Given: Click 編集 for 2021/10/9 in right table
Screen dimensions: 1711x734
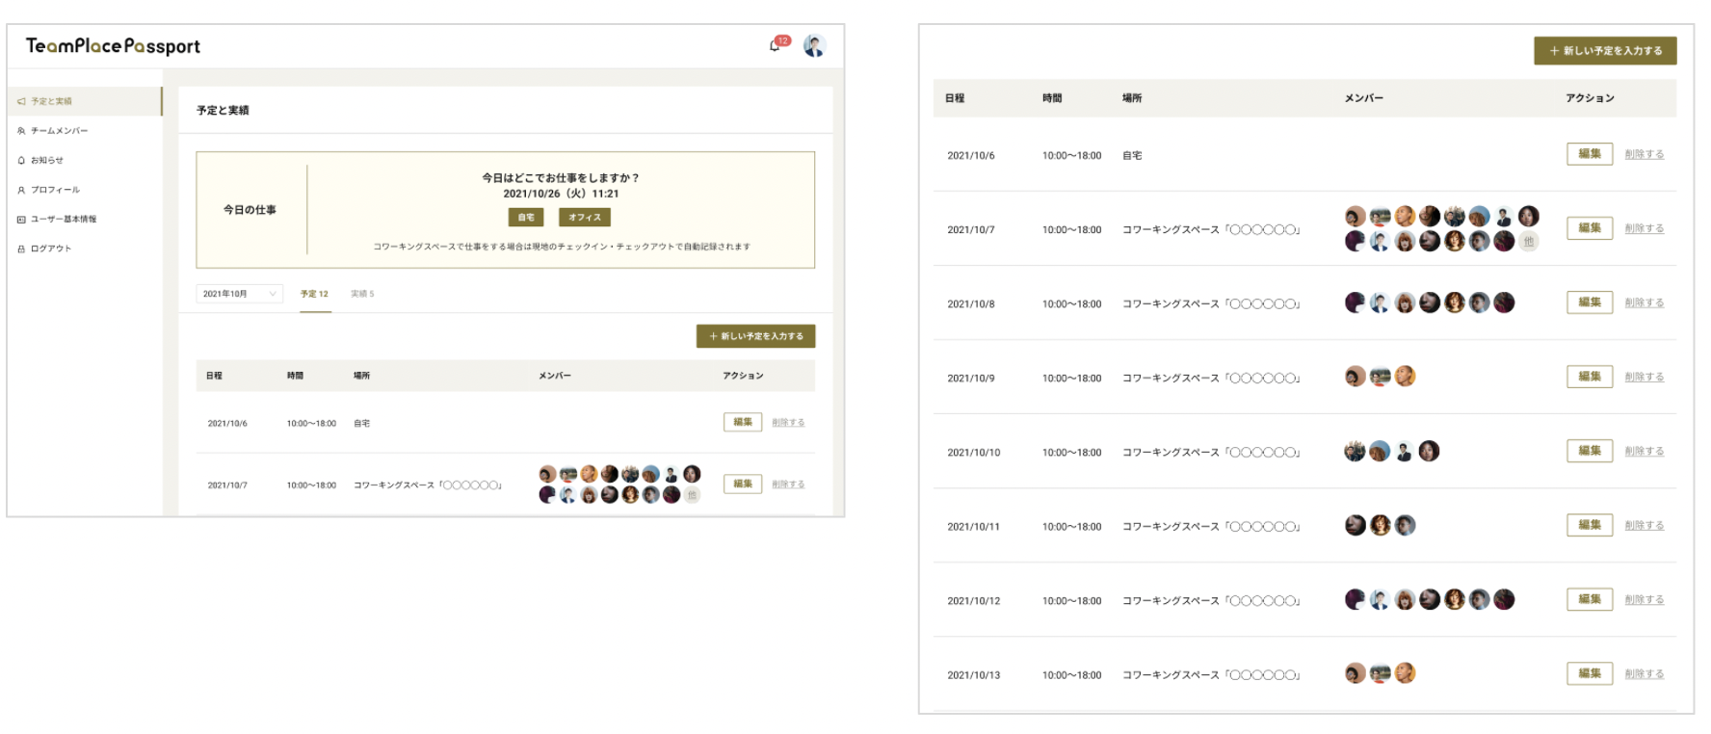Looking at the screenshot, I should tap(1590, 377).
